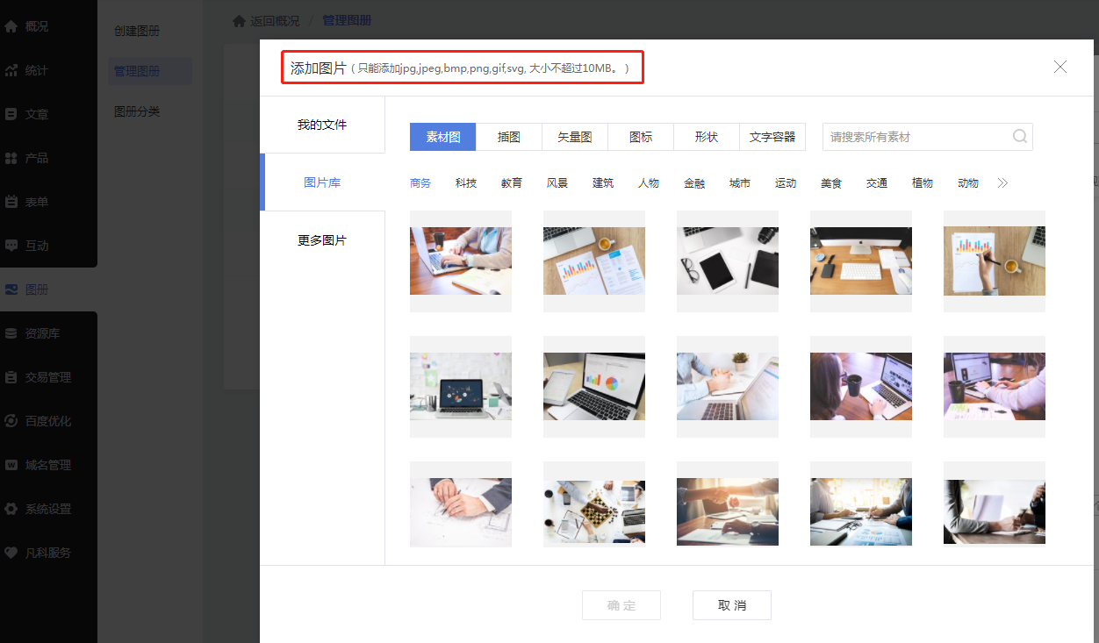Click the 交易管理 transaction icon
This screenshot has height=643, width=1099.
click(x=11, y=377)
